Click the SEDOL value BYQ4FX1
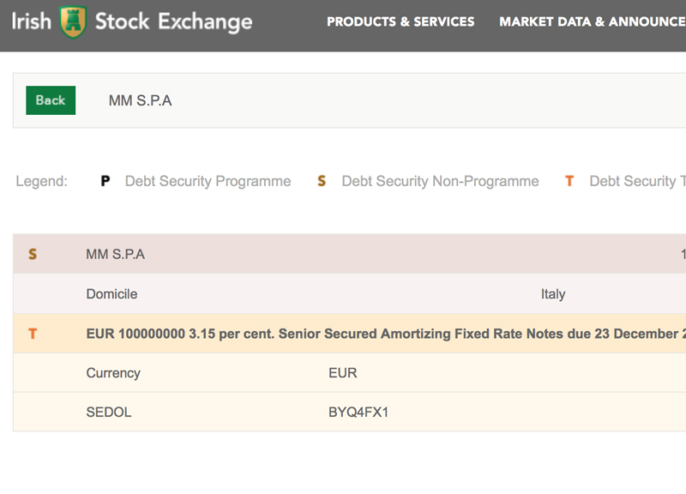This screenshot has height=494, width=686. (x=358, y=413)
